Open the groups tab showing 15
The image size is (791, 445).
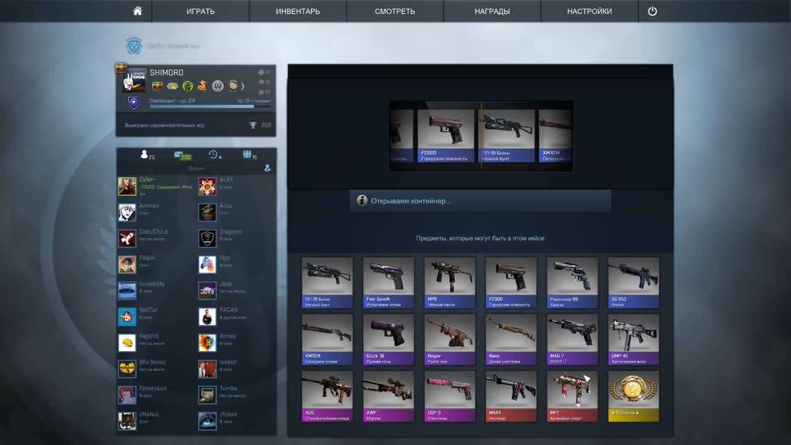250,155
